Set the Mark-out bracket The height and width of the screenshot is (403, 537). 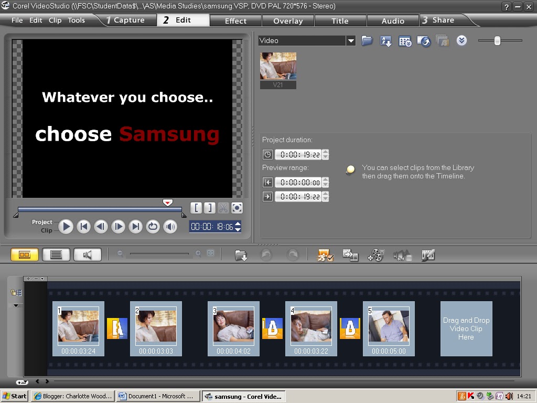210,208
